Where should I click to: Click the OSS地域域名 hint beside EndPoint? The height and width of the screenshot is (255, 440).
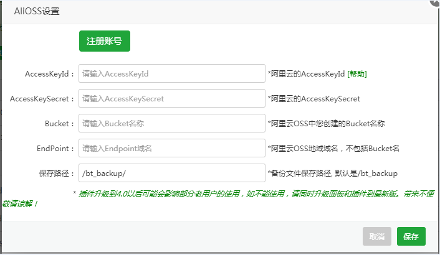(x=333, y=149)
